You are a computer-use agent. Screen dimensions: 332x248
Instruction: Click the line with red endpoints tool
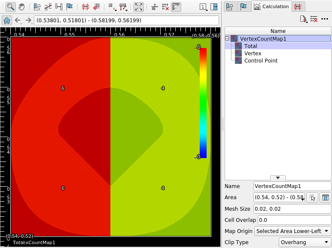[x=48, y=7]
